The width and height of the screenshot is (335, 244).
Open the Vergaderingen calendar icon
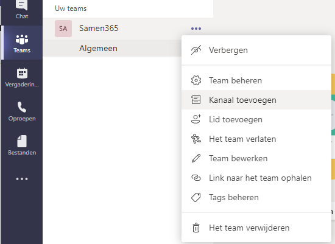(22, 74)
